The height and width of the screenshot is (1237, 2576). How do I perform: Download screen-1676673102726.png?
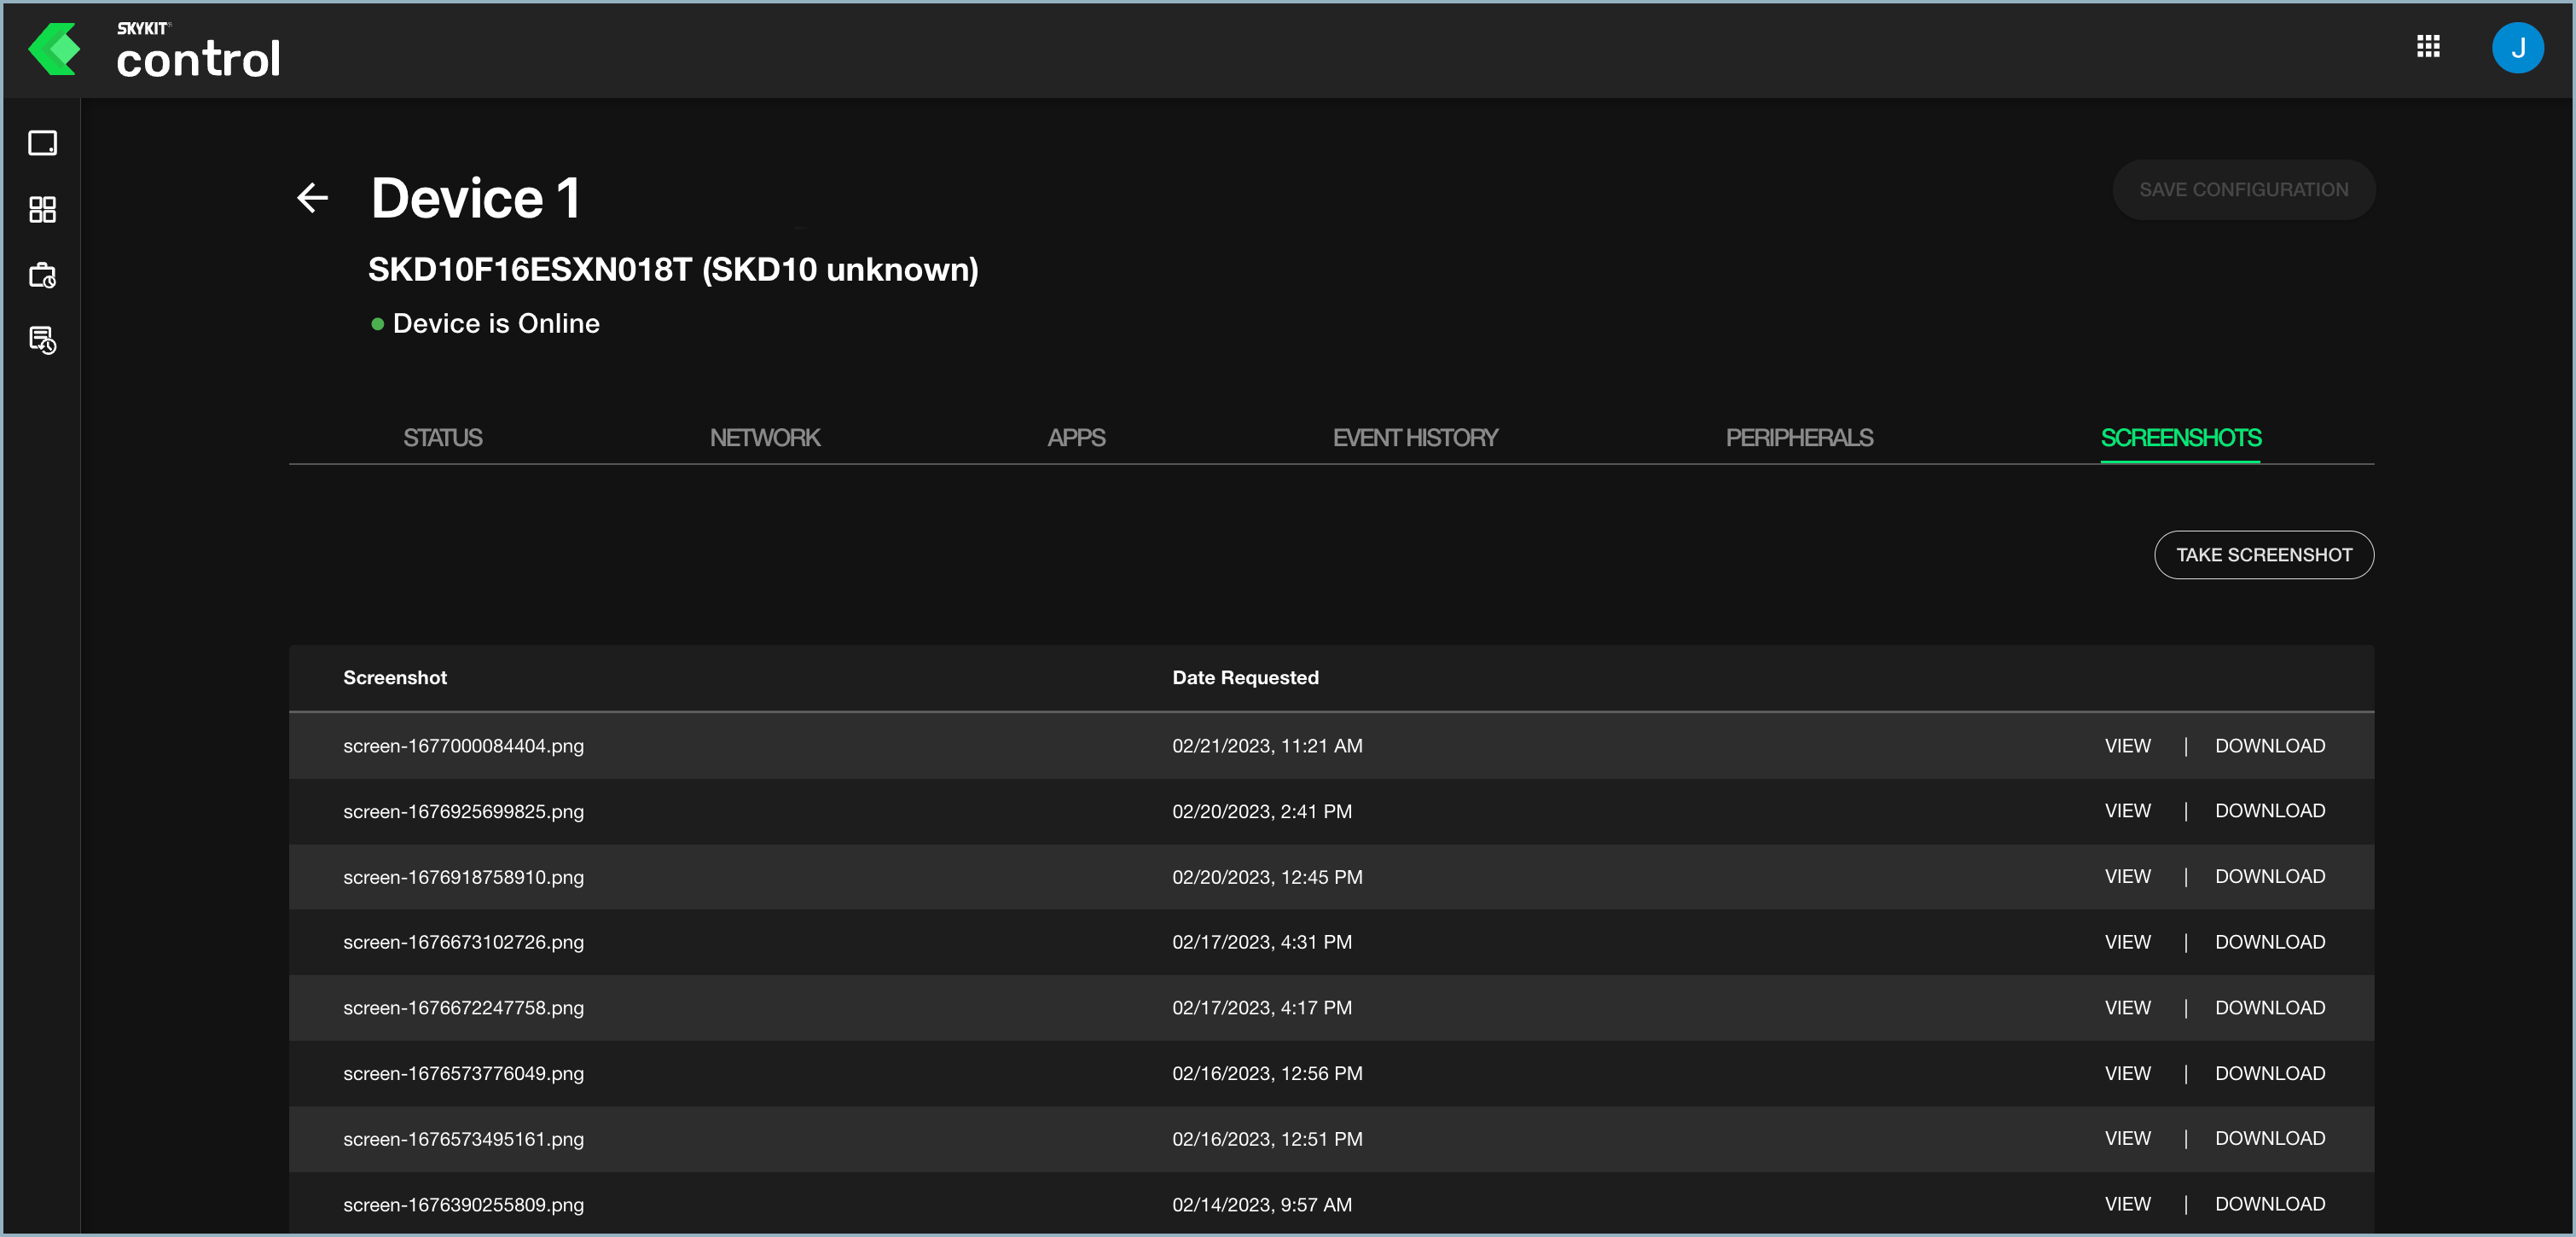tap(2269, 942)
